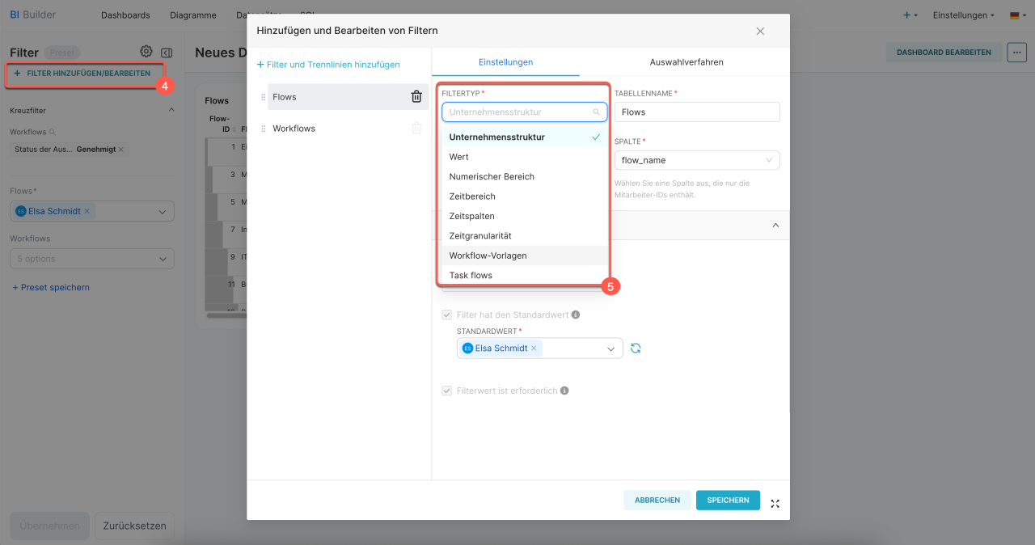Open the filter settings gear icon
Viewport: 1035px width, 545px height.
pos(146,52)
